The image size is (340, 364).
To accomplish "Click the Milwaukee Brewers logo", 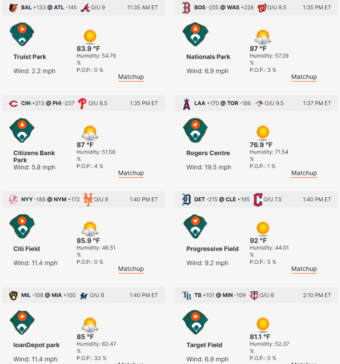I will [x=13, y=296].
